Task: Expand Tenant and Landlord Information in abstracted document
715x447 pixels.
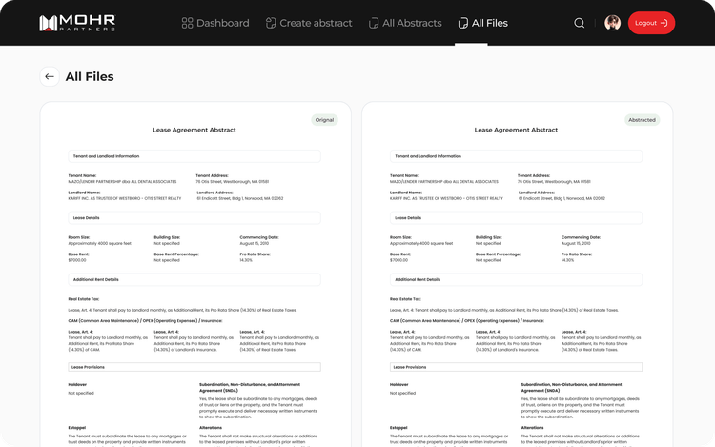Action: coord(516,155)
